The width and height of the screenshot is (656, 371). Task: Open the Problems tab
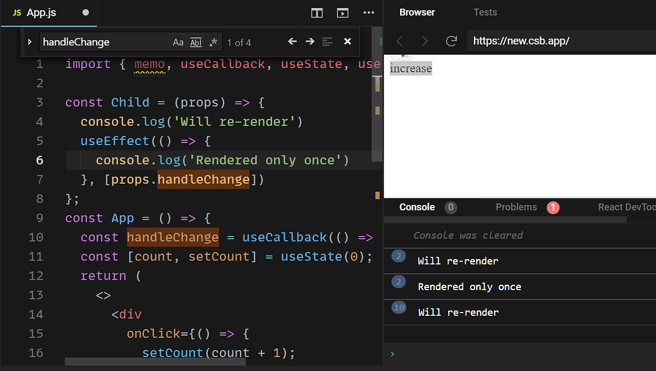(x=516, y=207)
